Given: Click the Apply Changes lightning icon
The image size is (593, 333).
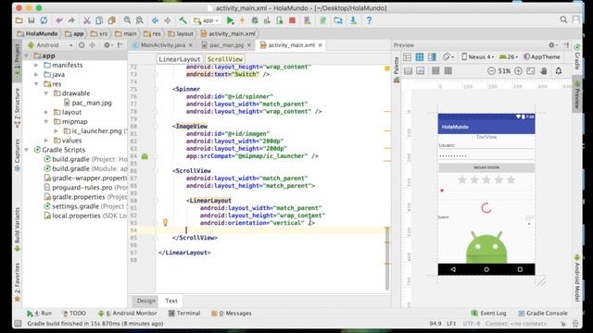Looking at the screenshot, I should pos(243,20).
